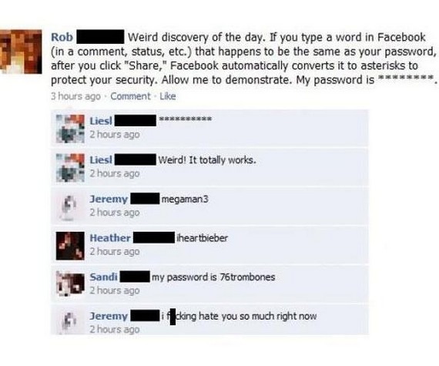Click the Comment link under Rob's post
This screenshot has width=439, height=366.
(130, 96)
